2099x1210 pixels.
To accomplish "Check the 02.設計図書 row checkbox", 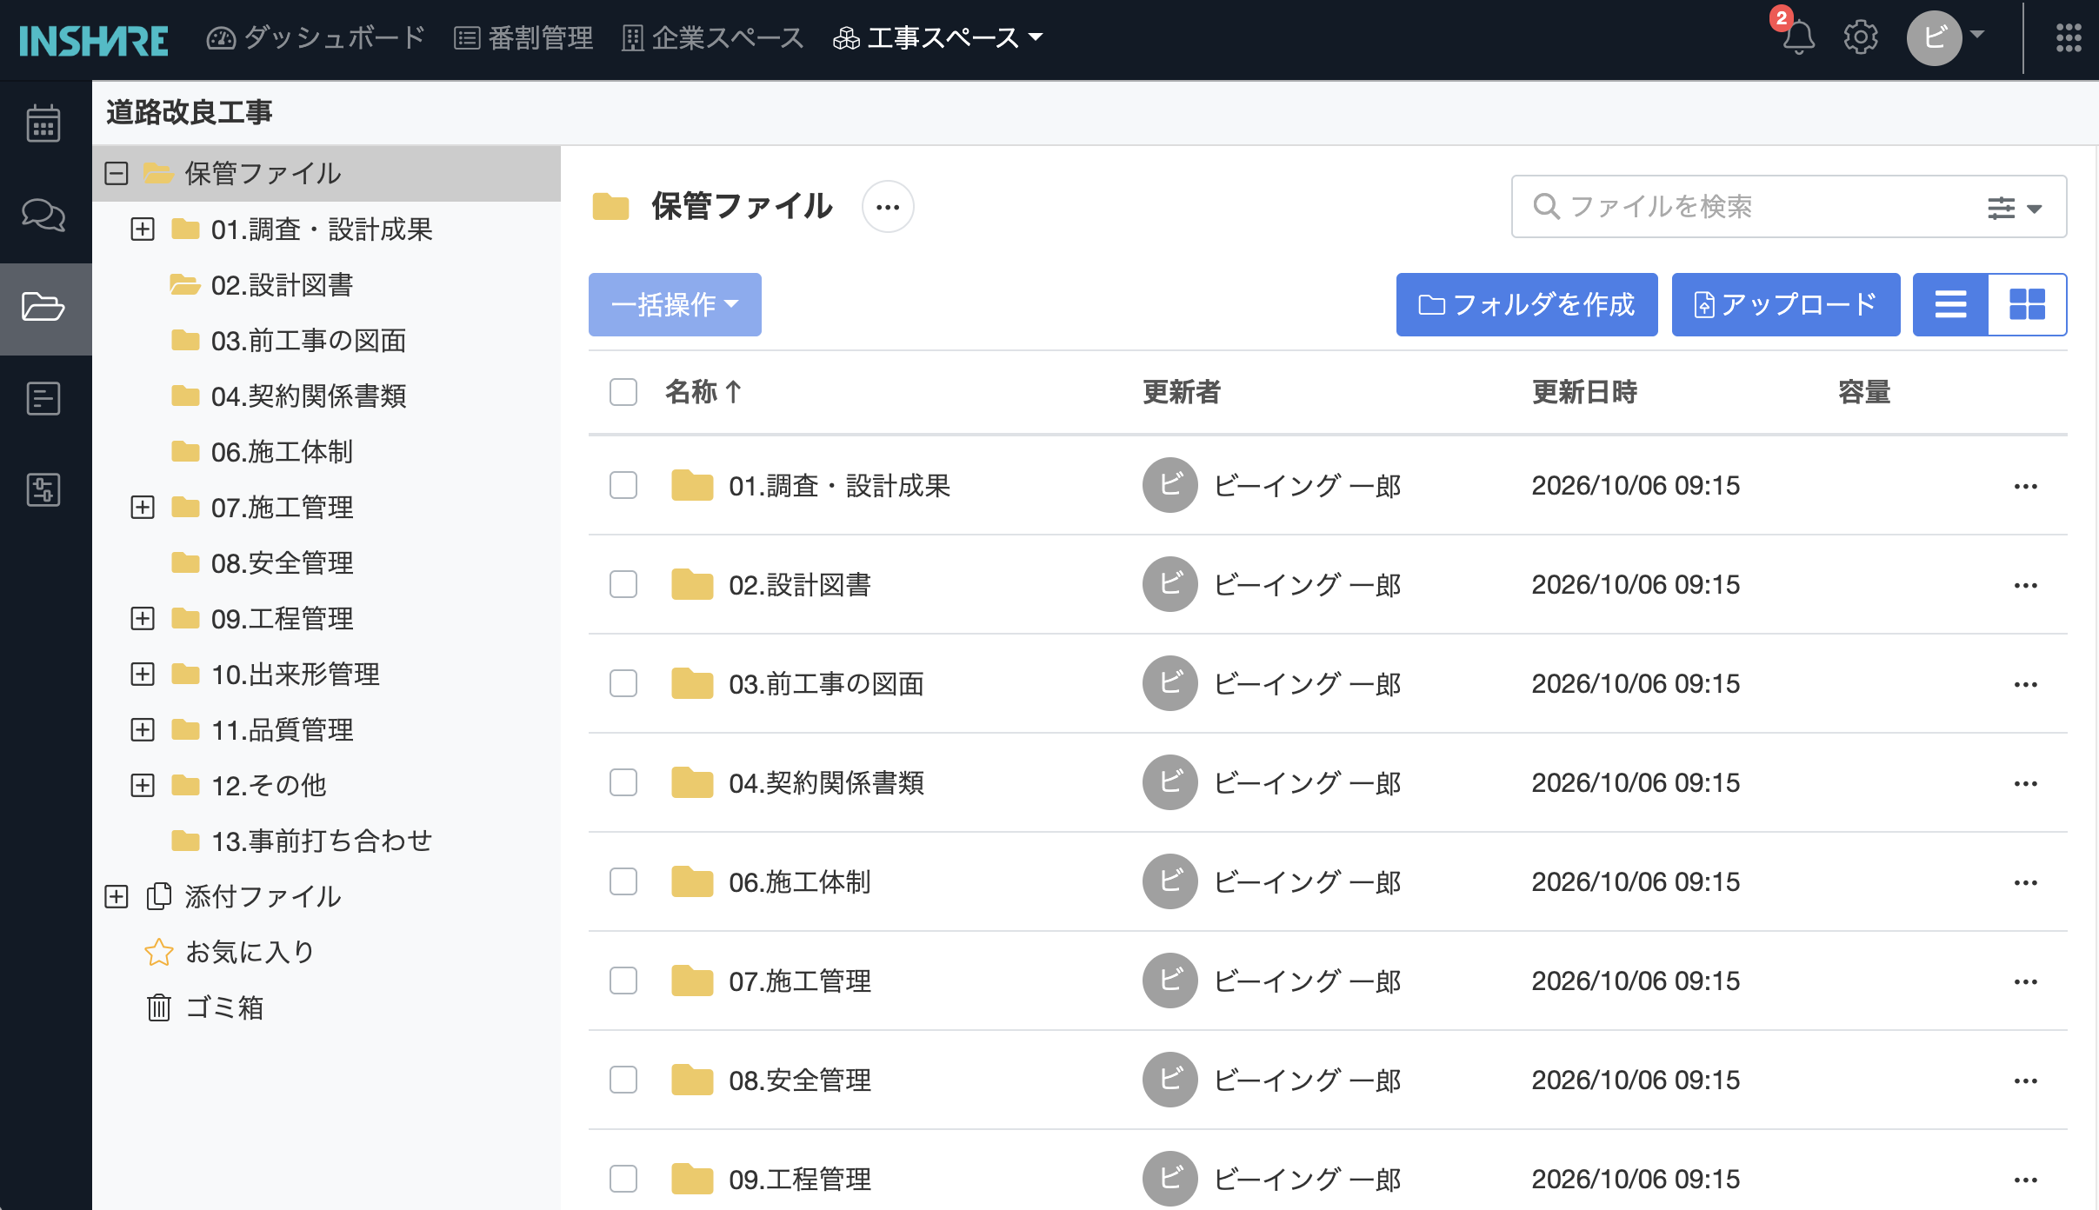I will click(623, 584).
